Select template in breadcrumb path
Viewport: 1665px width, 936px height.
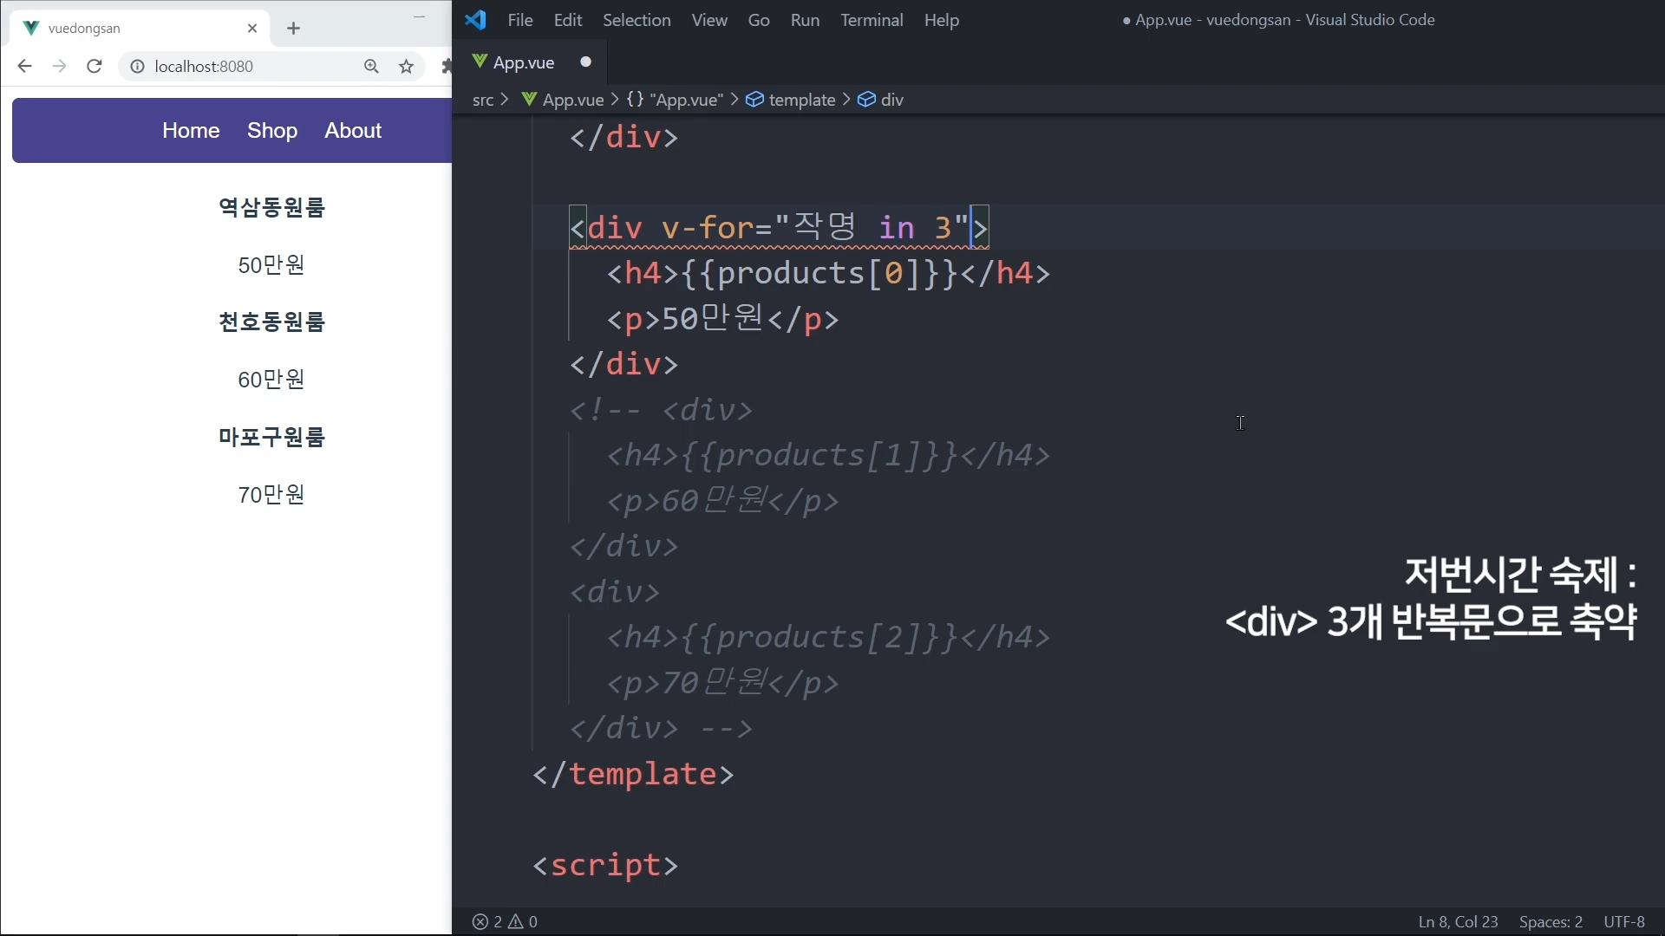pos(801,100)
